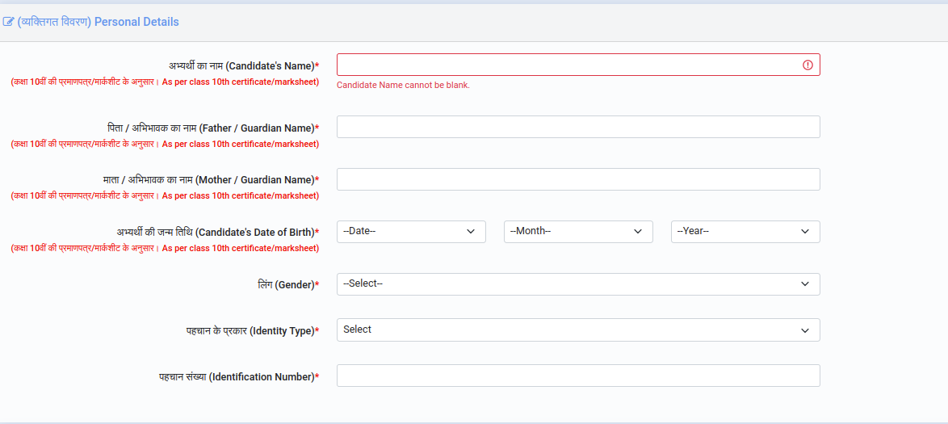Click the Father / Guardian Name label
This screenshot has width=948, height=424.
(x=213, y=128)
